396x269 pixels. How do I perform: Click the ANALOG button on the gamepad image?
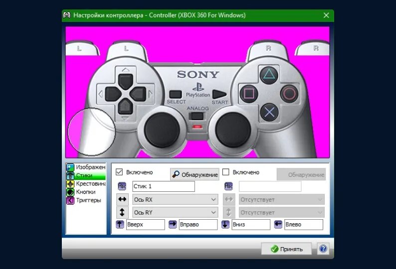[197, 117]
